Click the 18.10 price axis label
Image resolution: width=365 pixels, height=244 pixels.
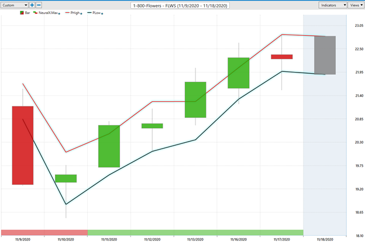click(x=359, y=236)
